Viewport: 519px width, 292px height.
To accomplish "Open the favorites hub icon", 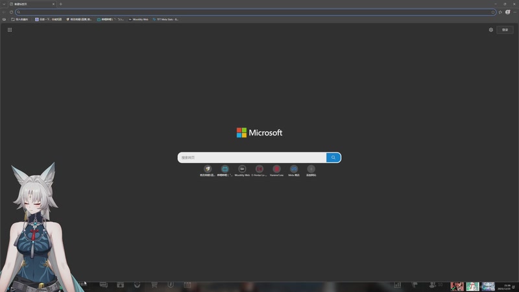I will click(x=500, y=12).
